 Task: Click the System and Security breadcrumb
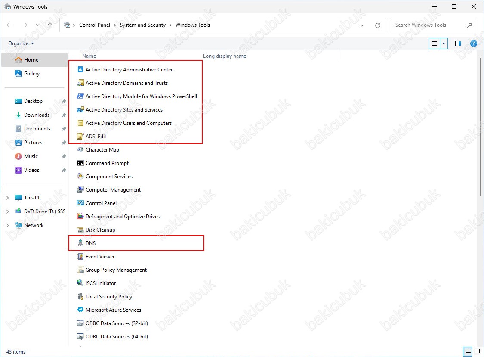142,25
